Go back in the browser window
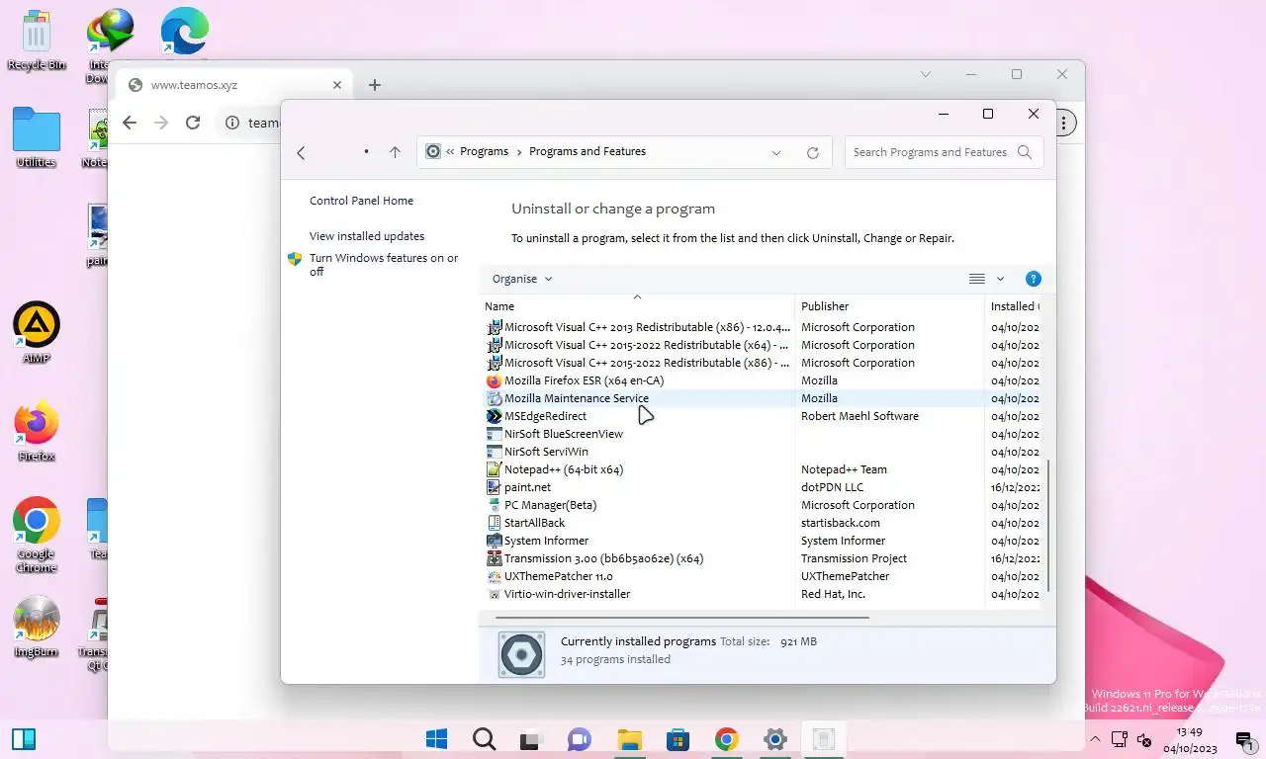This screenshot has height=759, width=1266. click(130, 123)
